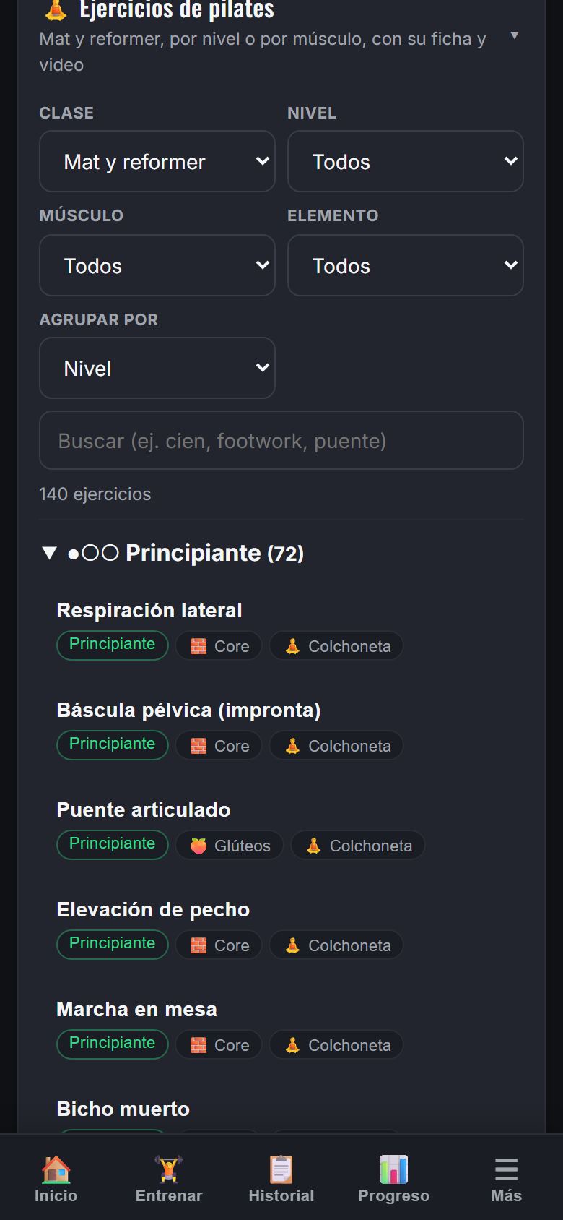Click the Principiante badge under Puente articulado
Viewport: 563px width, 1220px height.
point(113,844)
